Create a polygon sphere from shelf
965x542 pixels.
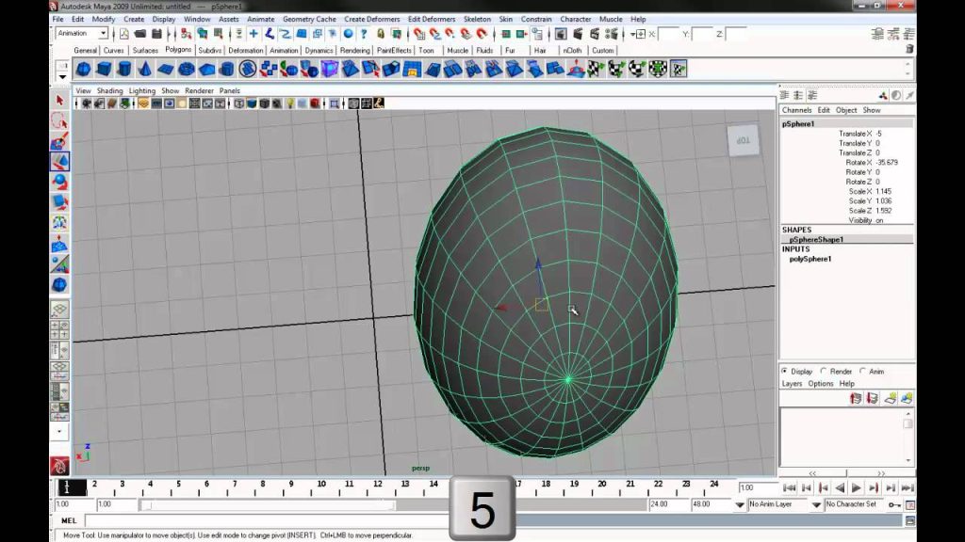(x=83, y=69)
